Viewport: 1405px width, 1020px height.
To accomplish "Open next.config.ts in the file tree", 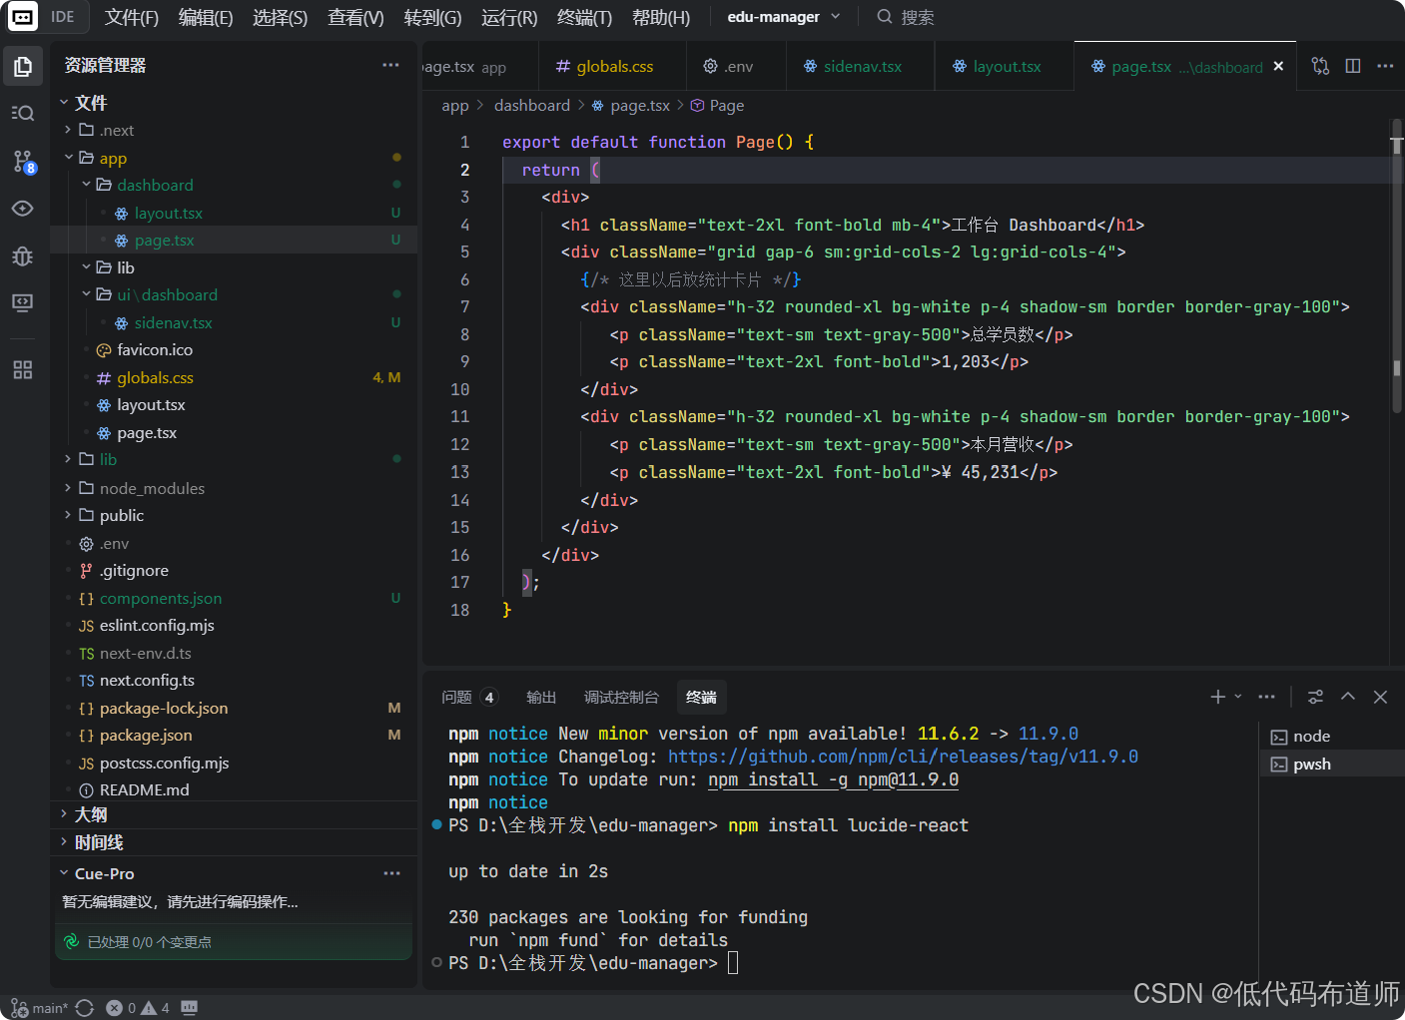I will (234, 681).
